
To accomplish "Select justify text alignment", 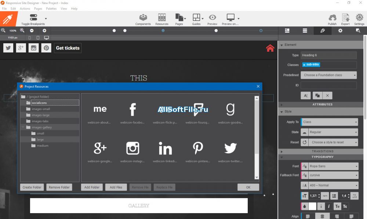I will [x=351, y=216].
